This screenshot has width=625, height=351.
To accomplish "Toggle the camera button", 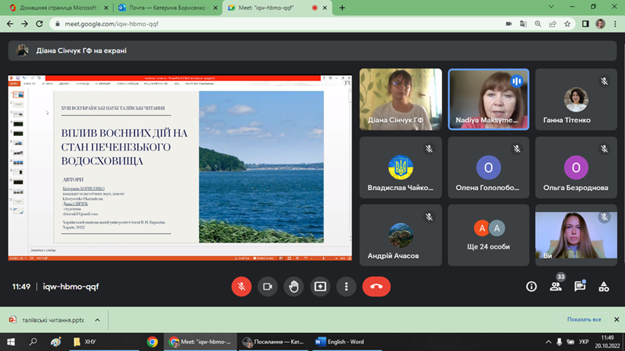I will [x=267, y=287].
